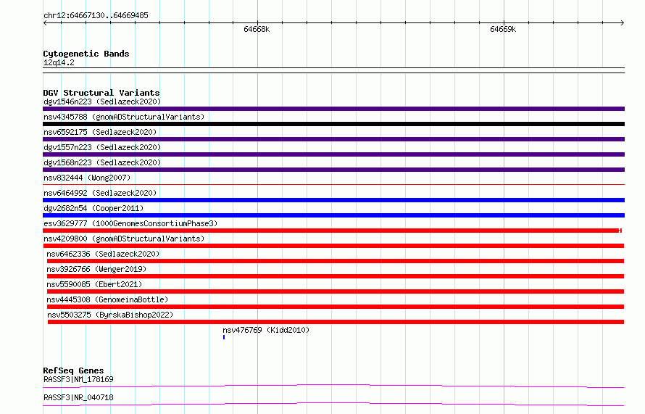Open nsv4209800 (gnomADStructuralVariants) label
The width and height of the screenshot is (645, 414).
(124, 239)
